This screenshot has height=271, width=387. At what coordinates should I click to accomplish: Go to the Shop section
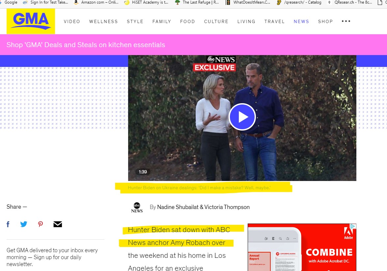click(x=325, y=21)
